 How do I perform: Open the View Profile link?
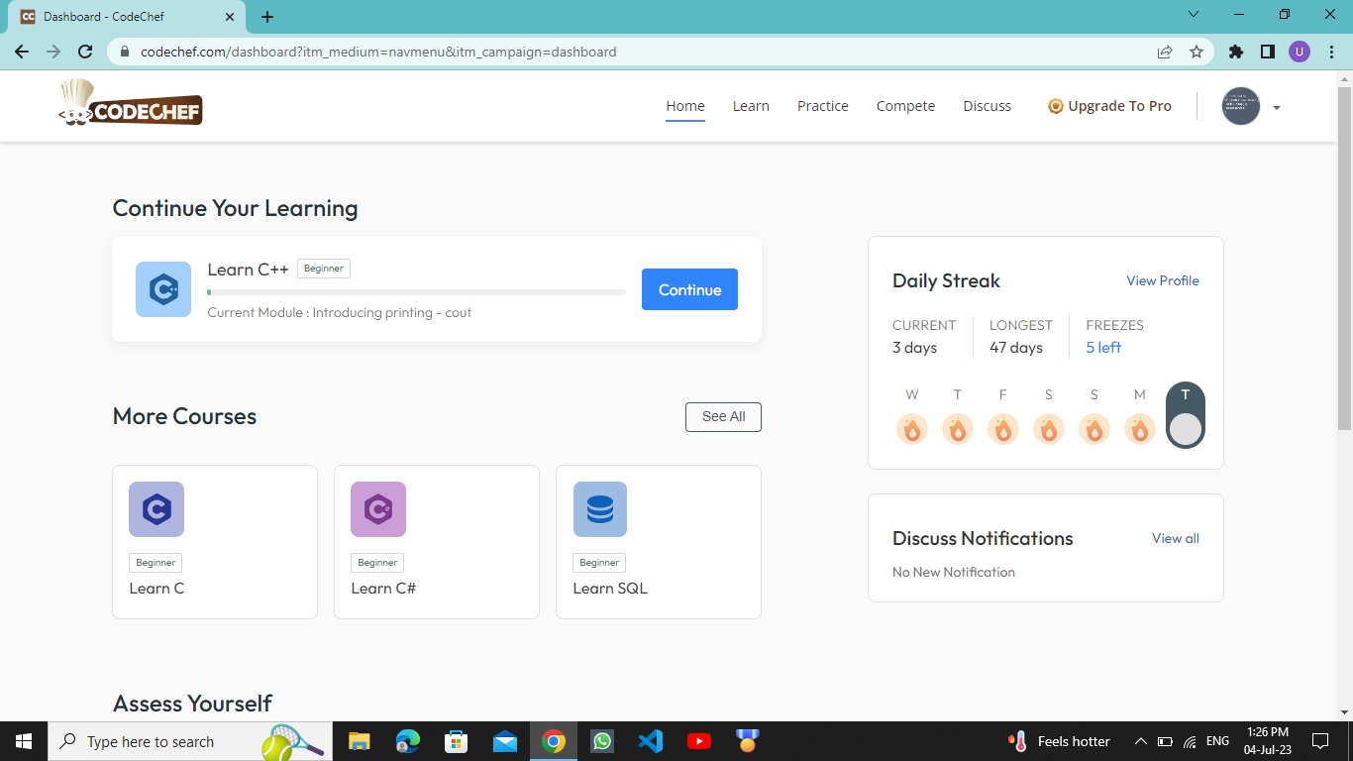1163,280
